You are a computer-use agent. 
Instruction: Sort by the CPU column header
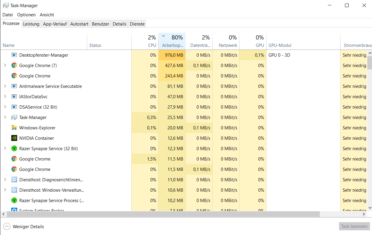[x=145, y=41]
